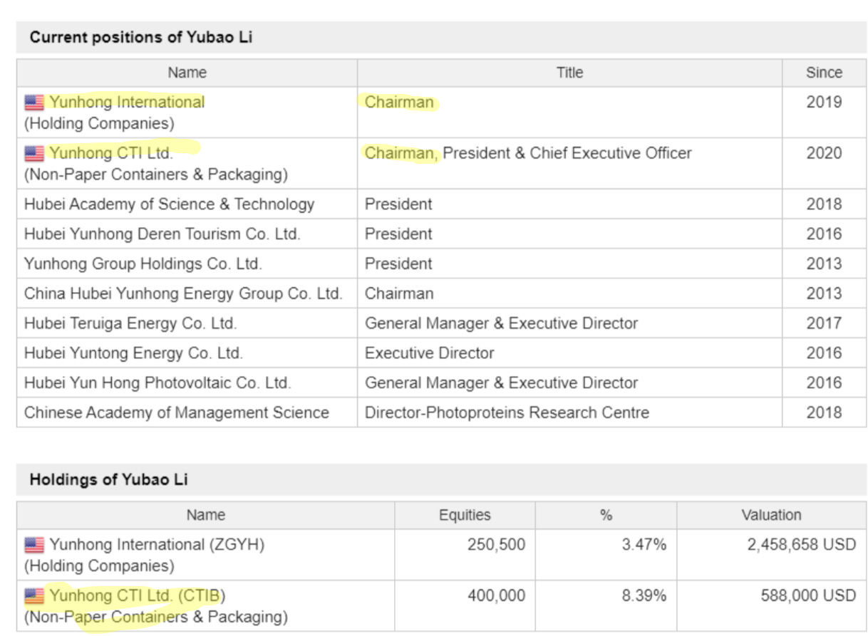Screen dimensions: 868x636
Task: Click valuation 2,458,658 USD
Action: 802,545
